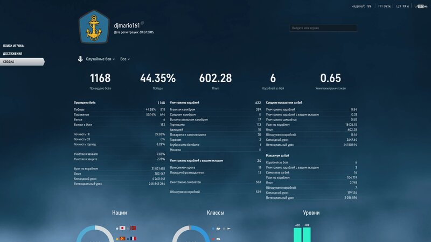The image size is (431, 242).
Task: Click the copy icon beside djmario161
Action: (142, 23)
